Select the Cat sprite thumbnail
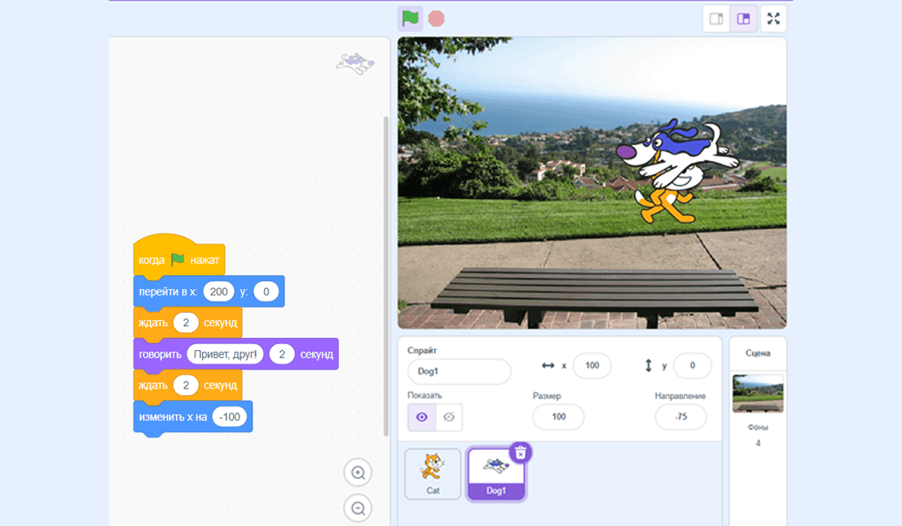The width and height of the screenshot is (902, 526). 432,473
